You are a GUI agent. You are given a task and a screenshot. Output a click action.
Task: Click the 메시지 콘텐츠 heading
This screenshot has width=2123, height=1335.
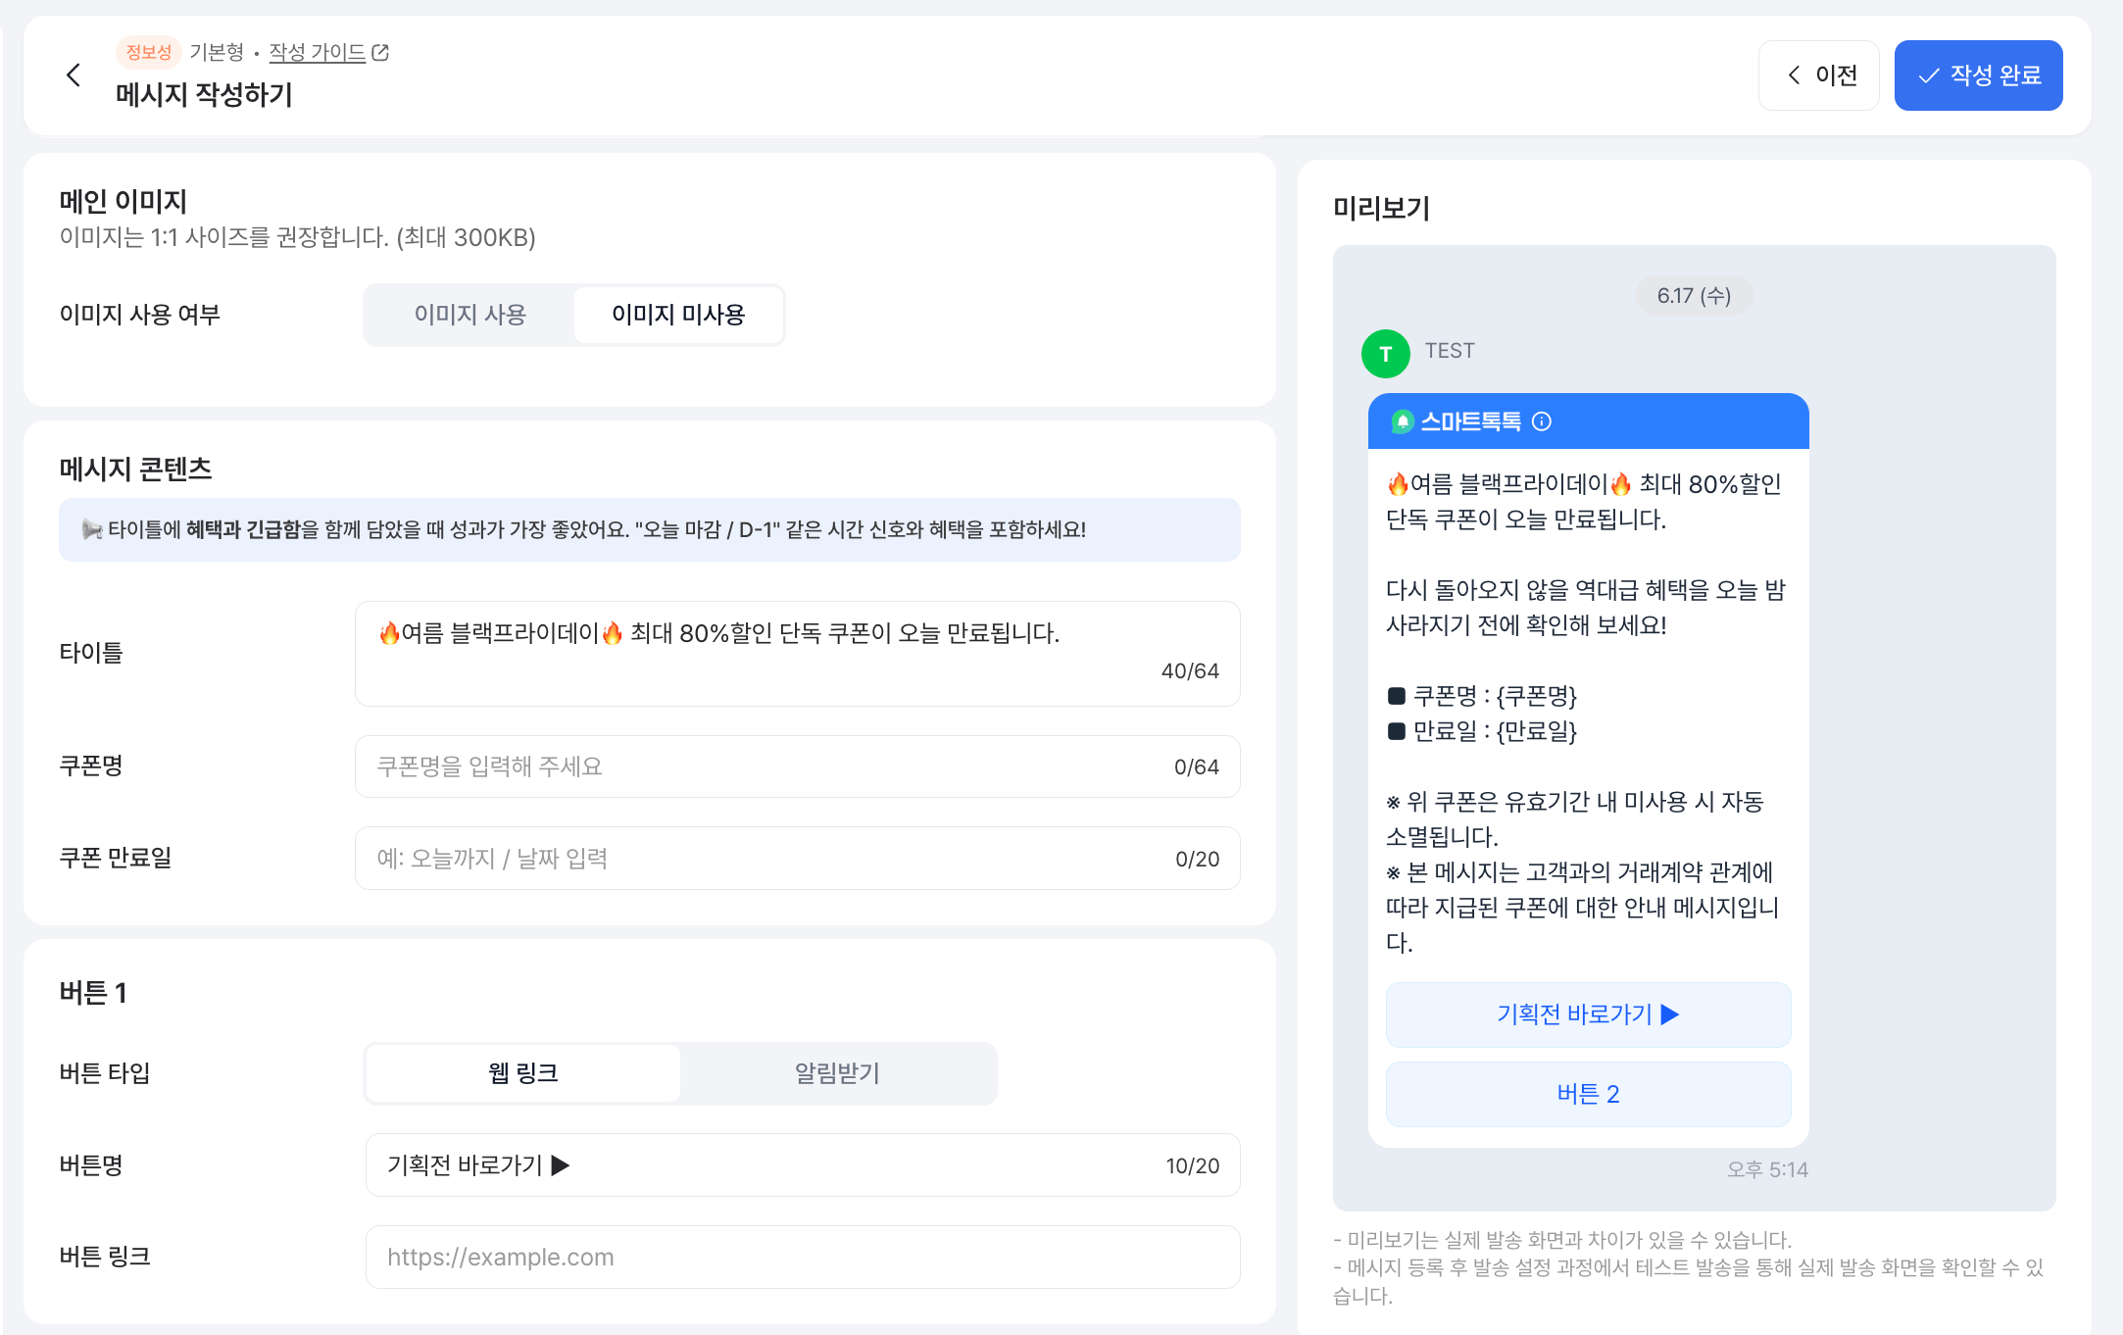[x=136, y=469]
